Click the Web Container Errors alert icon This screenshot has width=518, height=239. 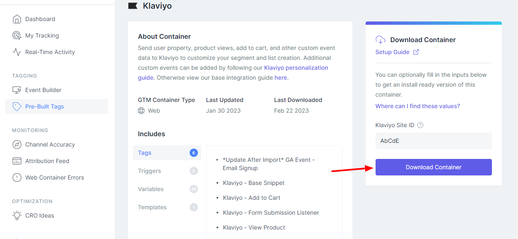click(x=17, y=177)
